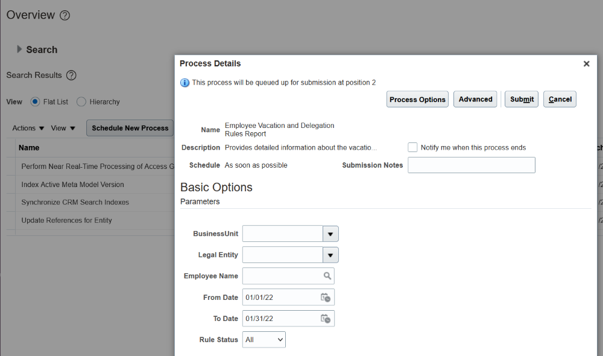Open the Actions menu
Screen dimensions: 603x356
[28, 128]
